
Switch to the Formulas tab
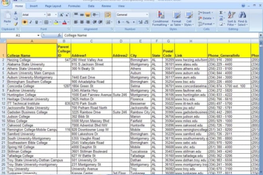(74, 6)
